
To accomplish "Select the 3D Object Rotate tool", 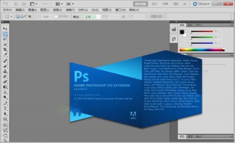I will [x=5, y=125].
